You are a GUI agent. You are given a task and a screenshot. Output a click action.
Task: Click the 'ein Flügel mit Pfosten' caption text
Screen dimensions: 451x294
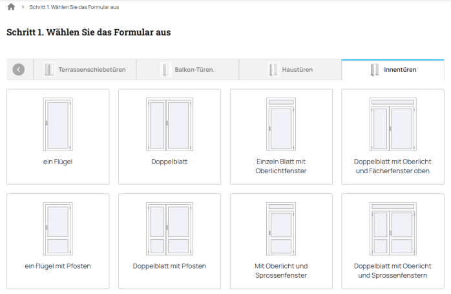(58, 266)
